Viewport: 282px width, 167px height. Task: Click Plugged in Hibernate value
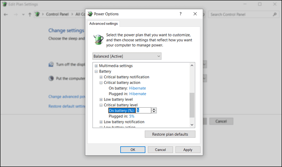click(x=137, y=94)
